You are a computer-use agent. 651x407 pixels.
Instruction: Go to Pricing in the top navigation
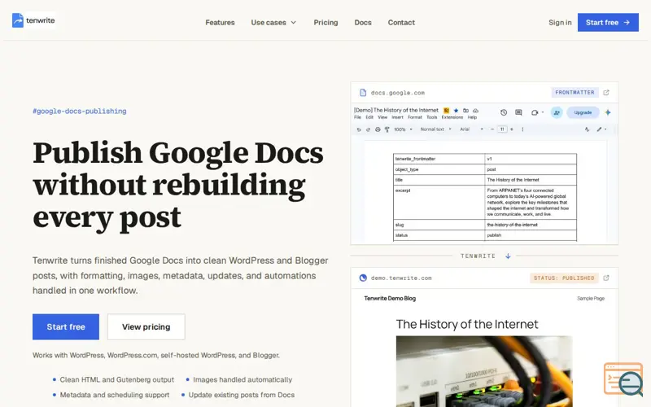[x=326, y=23]
